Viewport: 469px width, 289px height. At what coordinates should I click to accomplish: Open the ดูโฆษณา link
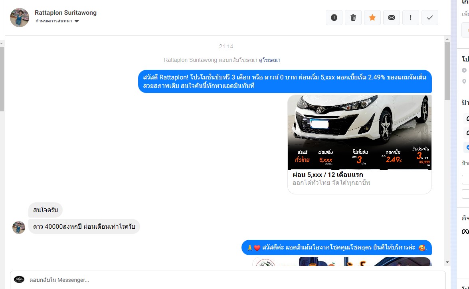[269, 60]
